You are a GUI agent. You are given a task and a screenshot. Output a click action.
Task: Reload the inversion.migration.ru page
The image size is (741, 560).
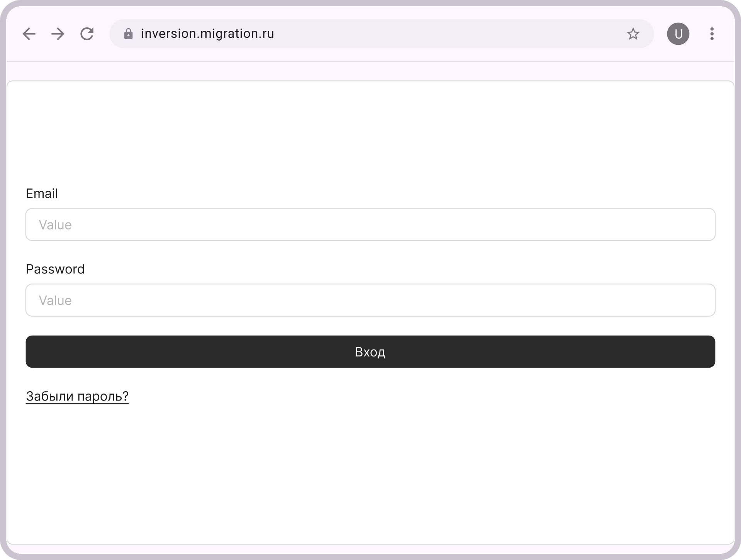pyautogui.click(x=87, y=34)
